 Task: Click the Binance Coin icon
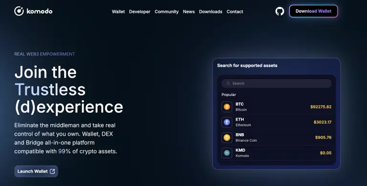(227, 138)
